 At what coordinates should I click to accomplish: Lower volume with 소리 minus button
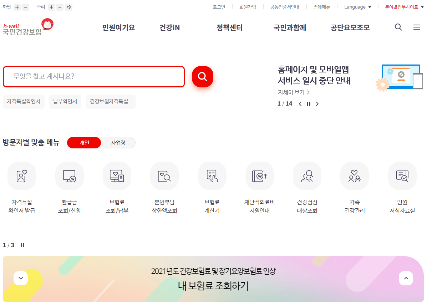coord(60,7)
